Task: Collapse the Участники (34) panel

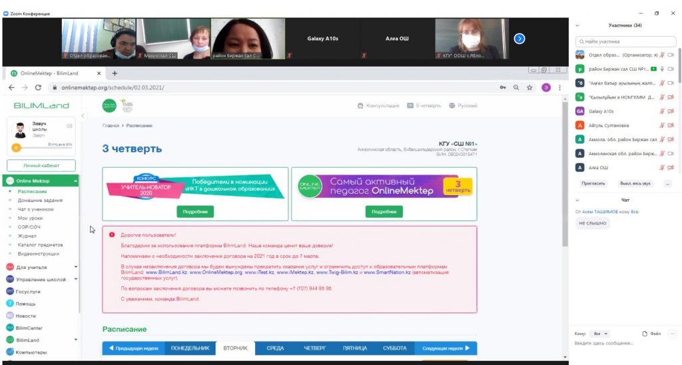Action: [577, 26]
